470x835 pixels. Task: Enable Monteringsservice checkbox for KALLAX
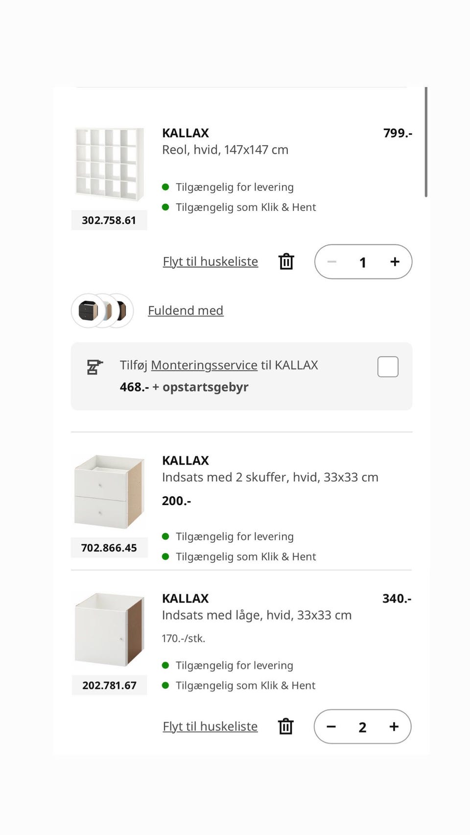pyautogui.click(x=388, y=367)
